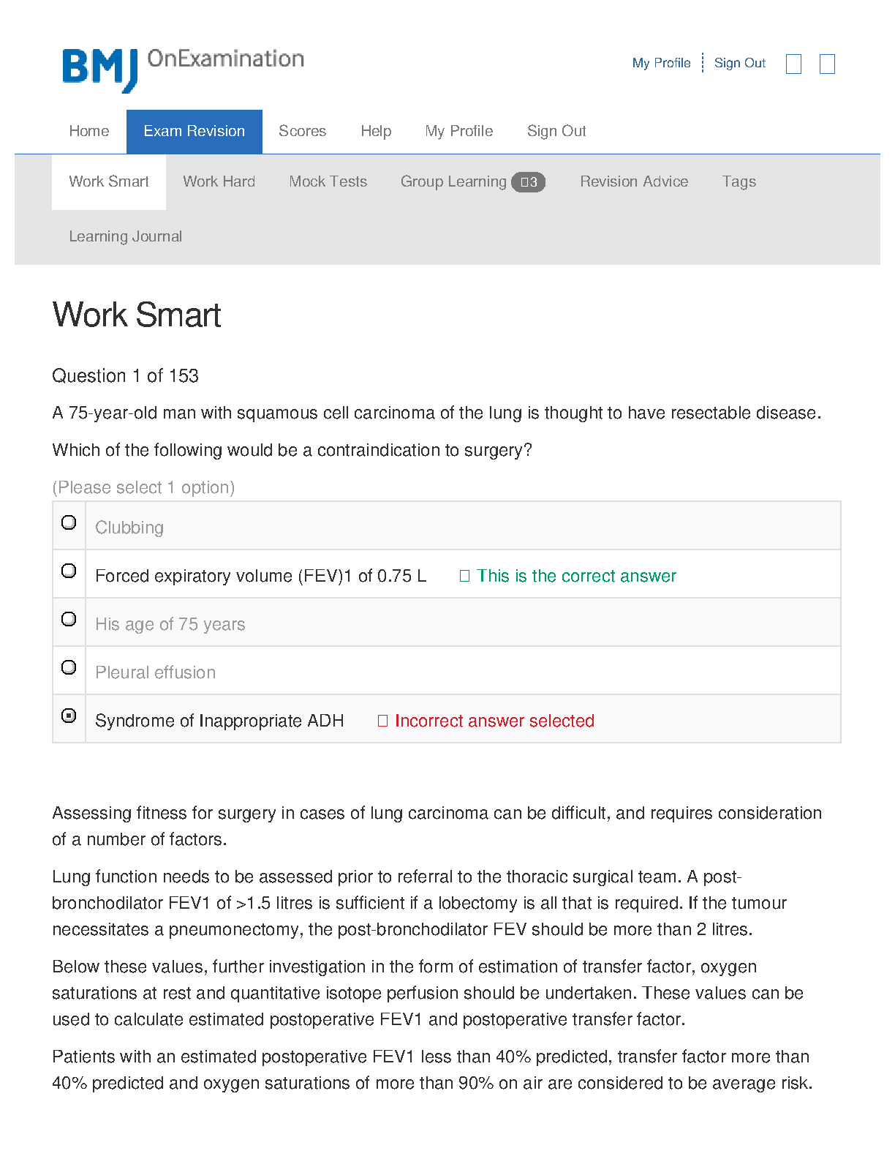Go to the Scores menu item
Viewport: 895px width, 1159px height.
tap(302, 132)
